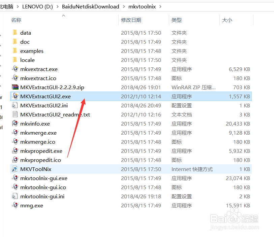The width and height of the screenshot is (274, 237).
Task: Click the MKVExtractGUI2.ini settings file icon
Action: coord(15,105)
